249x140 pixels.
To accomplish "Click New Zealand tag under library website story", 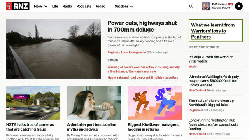I will click(197, 90).
